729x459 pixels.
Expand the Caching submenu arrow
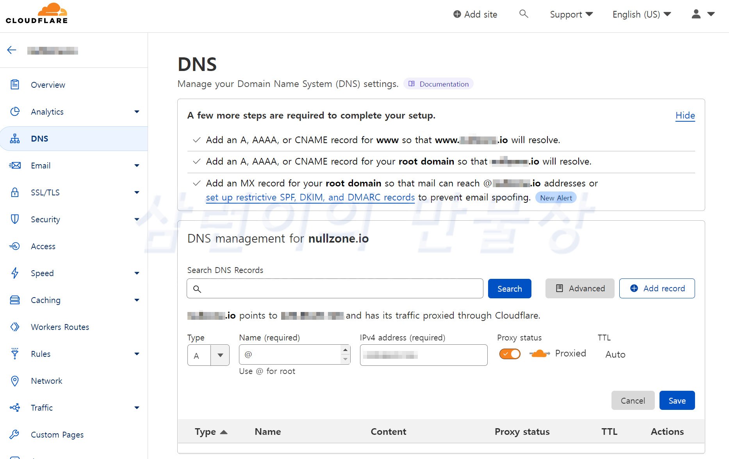(137, 300)
